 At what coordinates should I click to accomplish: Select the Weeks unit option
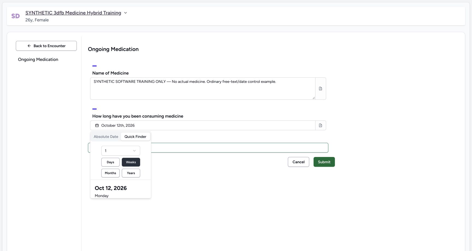click(131, 162)
